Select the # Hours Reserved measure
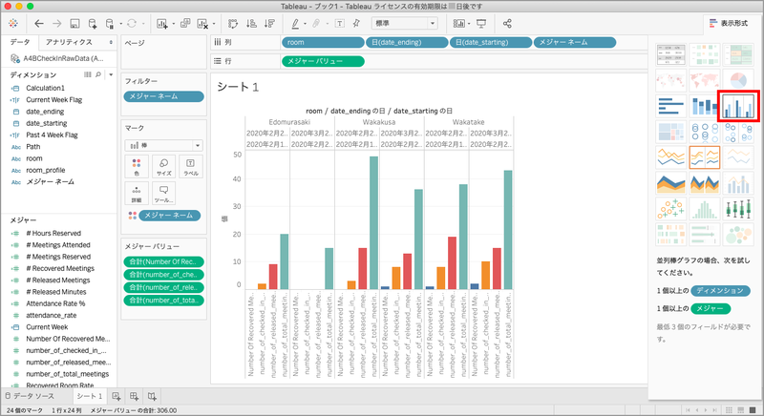The width and height of the screenshot is (764, 416). point(53,234)
